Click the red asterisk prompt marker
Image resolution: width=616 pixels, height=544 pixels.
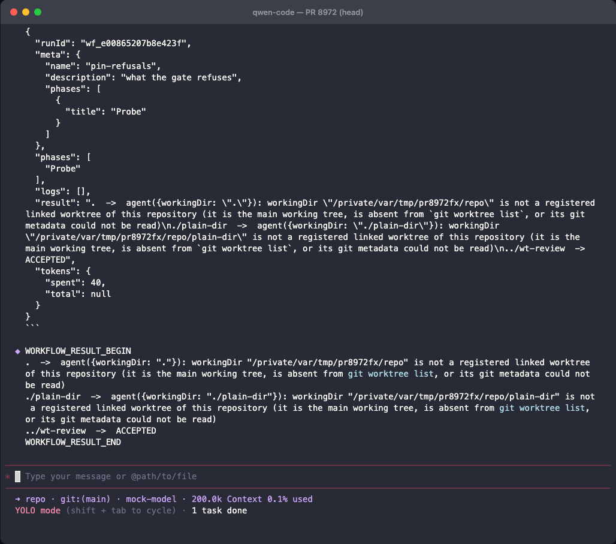tap(8, 477)
